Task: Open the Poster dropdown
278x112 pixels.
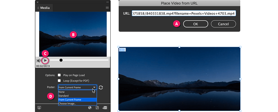Action: click(x=77, y=87)
